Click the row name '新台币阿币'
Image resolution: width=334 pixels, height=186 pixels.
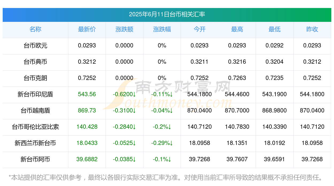pos(35,159)
